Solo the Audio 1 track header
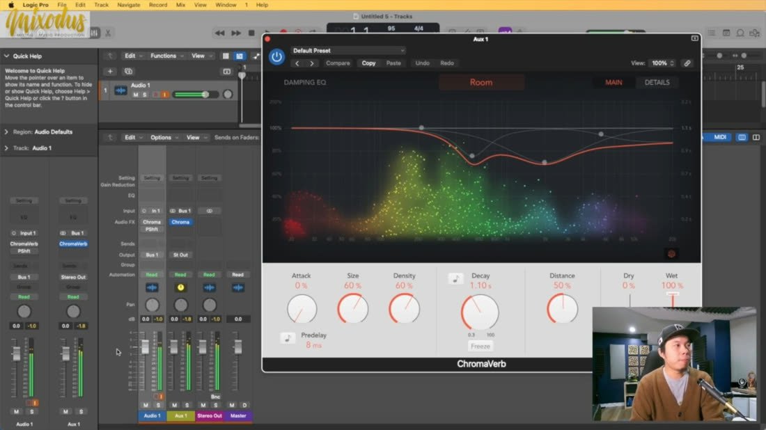Image resolution: width=766 pixels, height=430 pixels. tap(145, 95)
